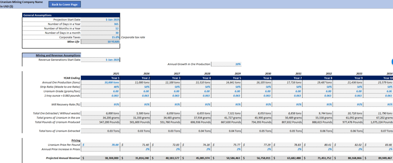The image size is (393, 163).
Task: Click the Annual Ore Production (tons) row label
Action: (x=61, y=82)
